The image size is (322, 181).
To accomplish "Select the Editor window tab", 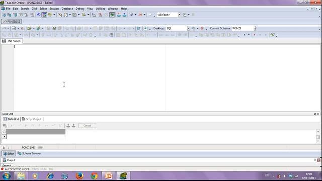I will click(x=8, y=153).
